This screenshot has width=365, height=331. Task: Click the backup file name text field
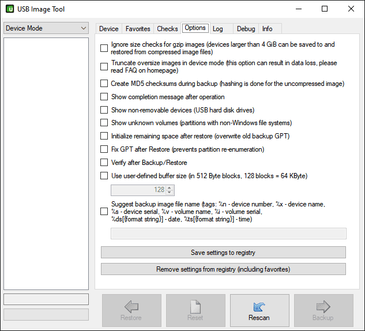coord(228,234)
